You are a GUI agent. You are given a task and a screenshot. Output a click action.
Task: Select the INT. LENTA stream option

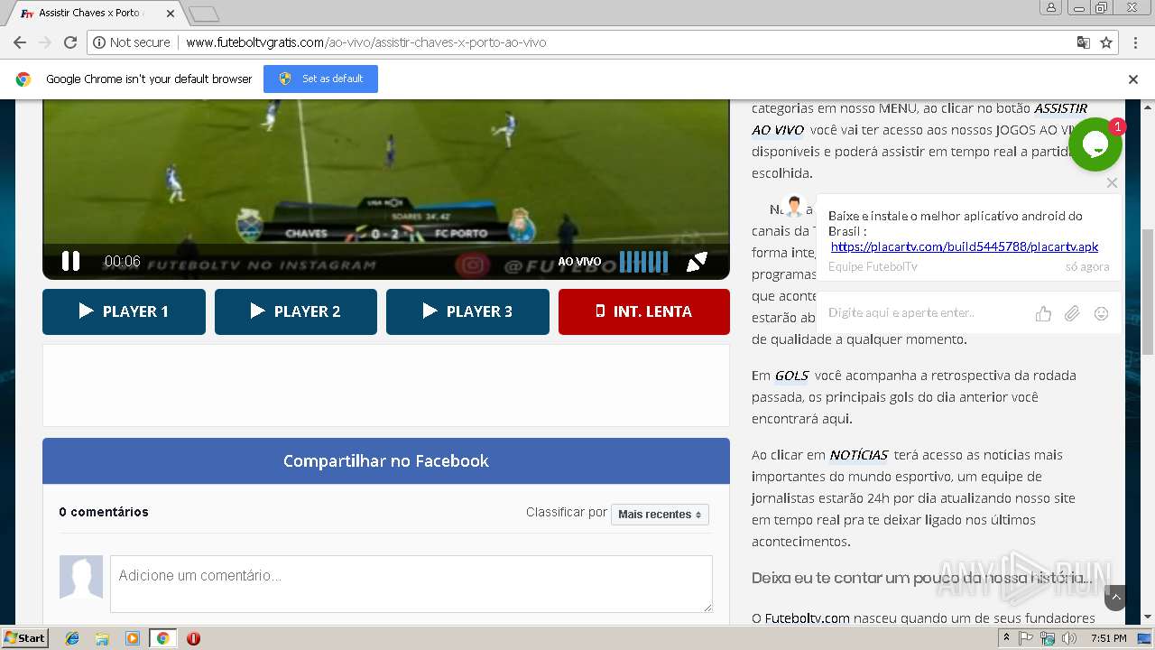pyautogui.click(x=643, y=311)
